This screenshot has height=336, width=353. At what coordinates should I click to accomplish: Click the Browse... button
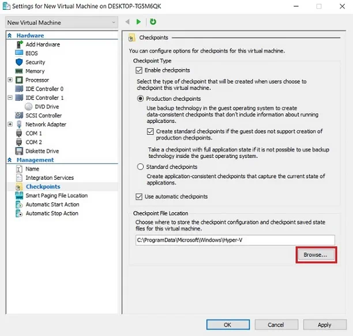click(x=316, y=254)
